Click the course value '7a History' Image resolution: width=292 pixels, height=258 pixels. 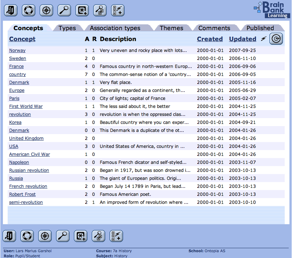click(x=122, y=251)
